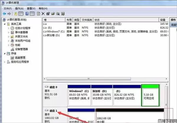Select the Windows7 (C:) 69.03 GB partition block
Screen dimensions: 177x123
(79, 95)
